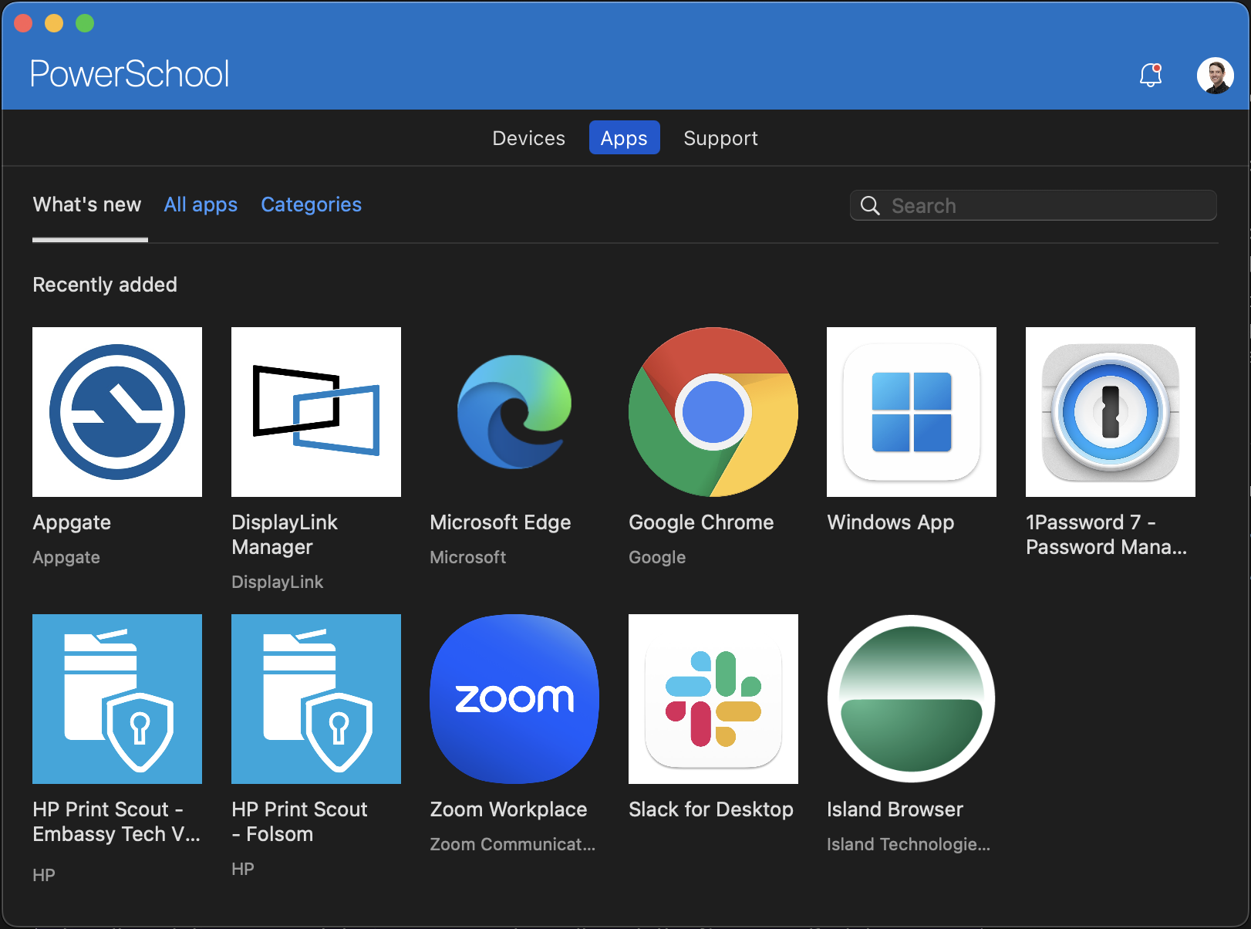Click the Zoom Communicat... publisher text
Screen dimensions: 1251x929
(x=512, y=844)
